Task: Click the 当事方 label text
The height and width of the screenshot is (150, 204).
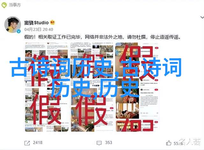Action: 15,5
